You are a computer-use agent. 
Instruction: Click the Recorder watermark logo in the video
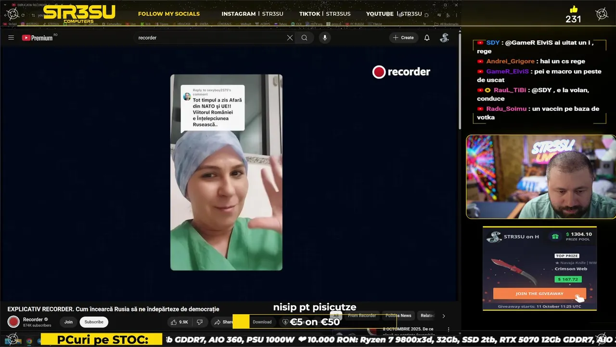401,72
